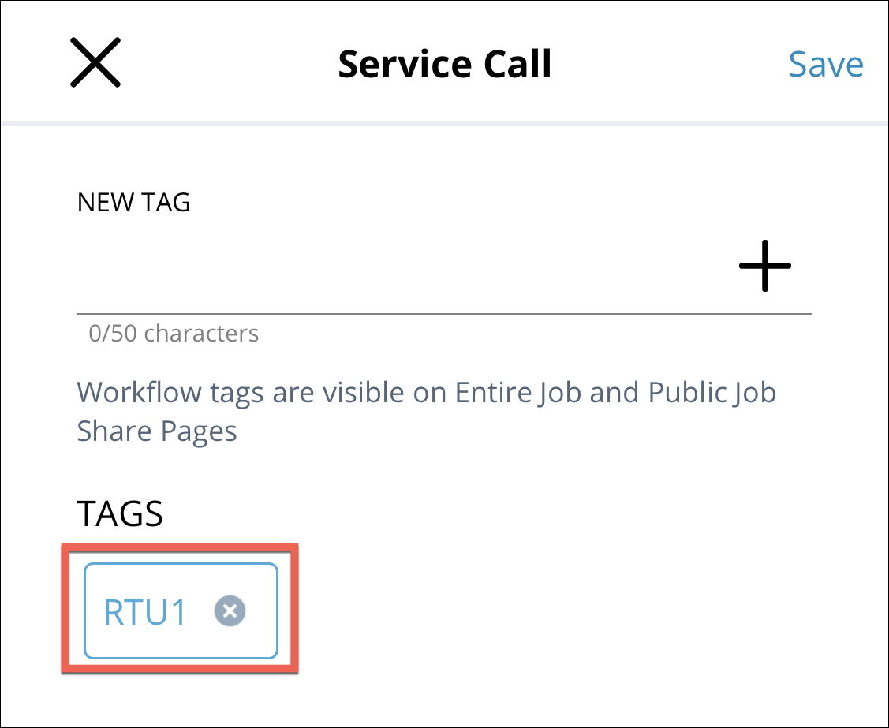Viewport: 889px width, 728px height.
Task: Select the RTU1 tag chip
Action: point(146,610)
